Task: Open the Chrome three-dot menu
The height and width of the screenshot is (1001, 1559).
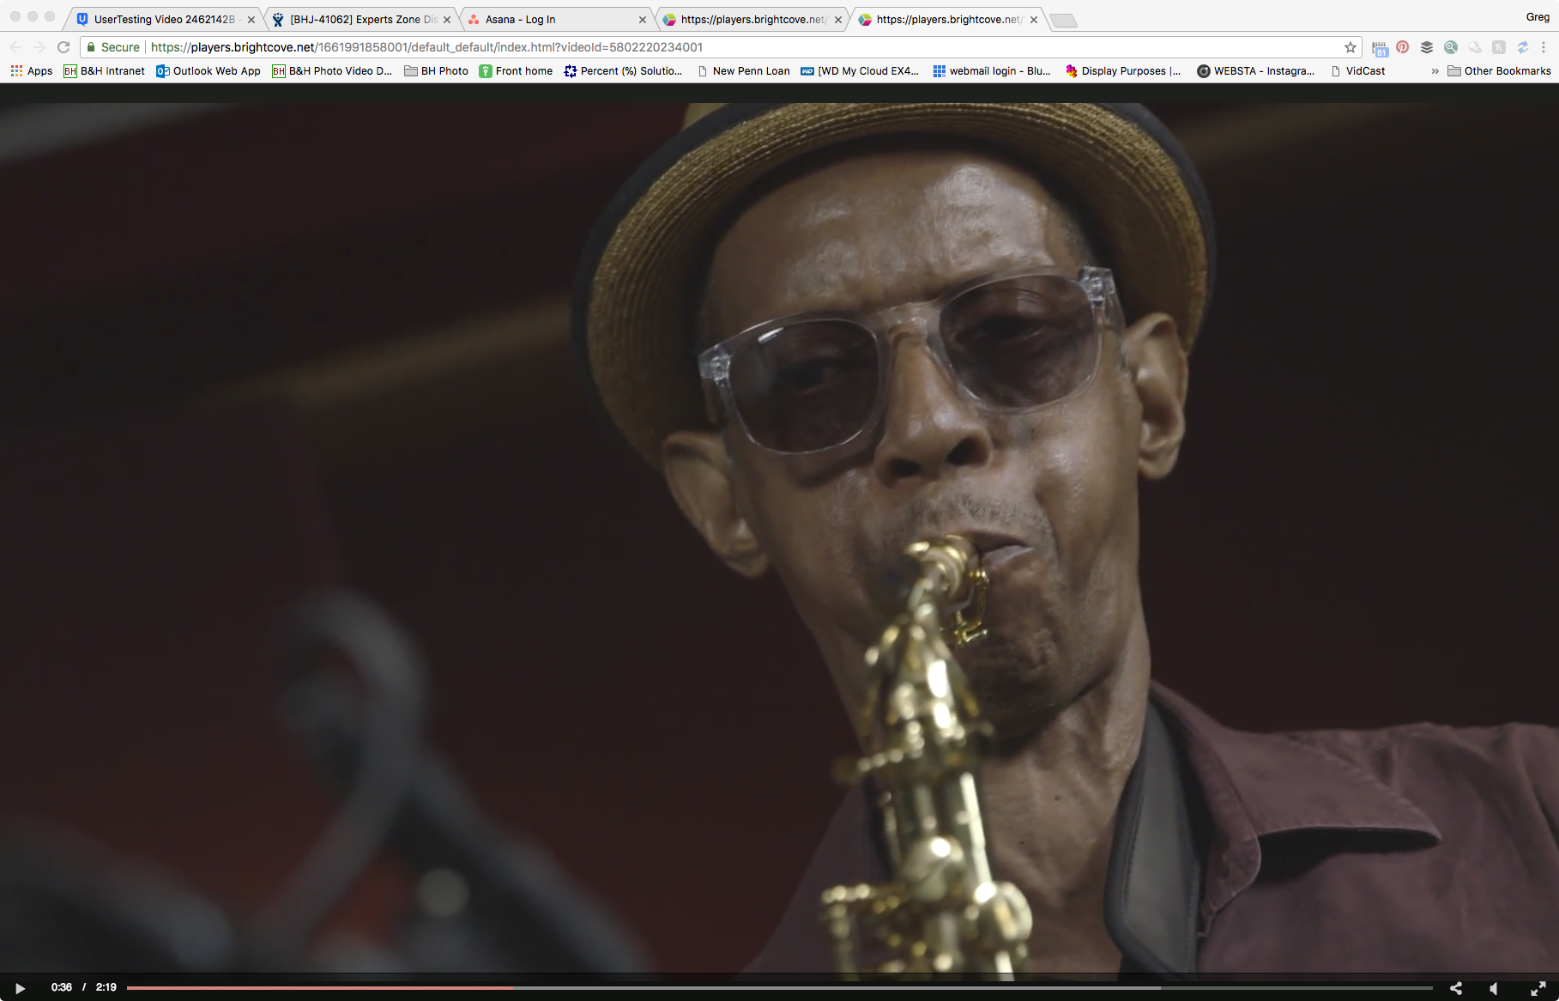Action: [x=1544, y=47]
